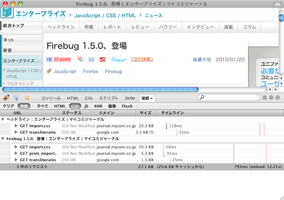
Task: Open the ハウツー site tab
Action: 168,27
